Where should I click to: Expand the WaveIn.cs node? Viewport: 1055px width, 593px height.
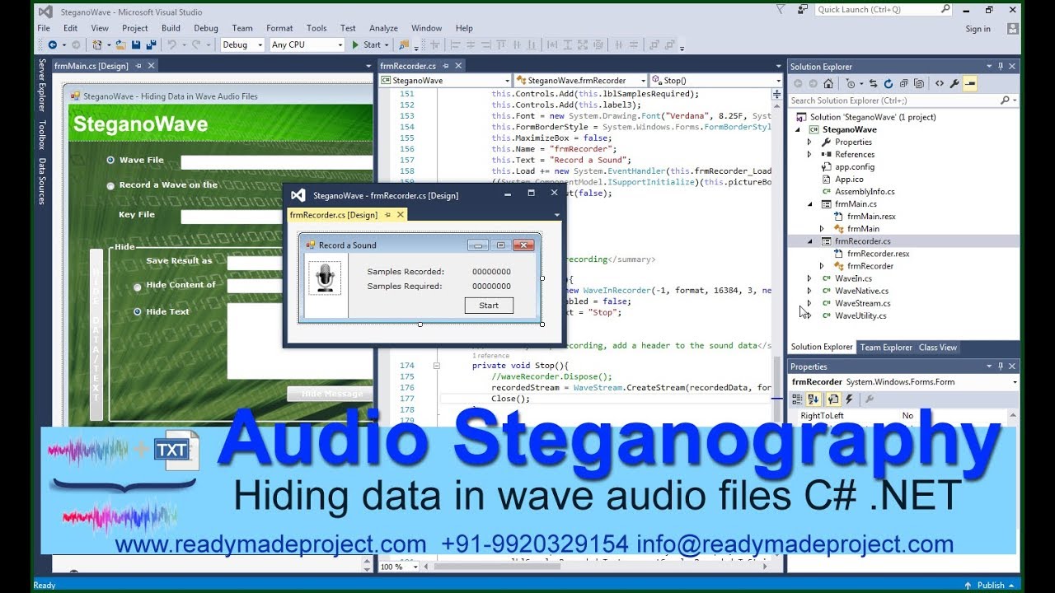(809, 278)
